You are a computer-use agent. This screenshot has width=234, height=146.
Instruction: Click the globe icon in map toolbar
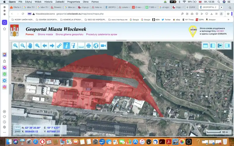tap(96, 46)
